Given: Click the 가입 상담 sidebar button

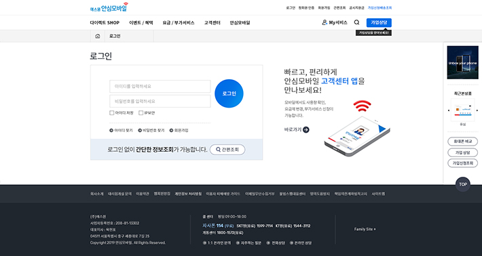Looking at the screenshot, I should 462,152.
